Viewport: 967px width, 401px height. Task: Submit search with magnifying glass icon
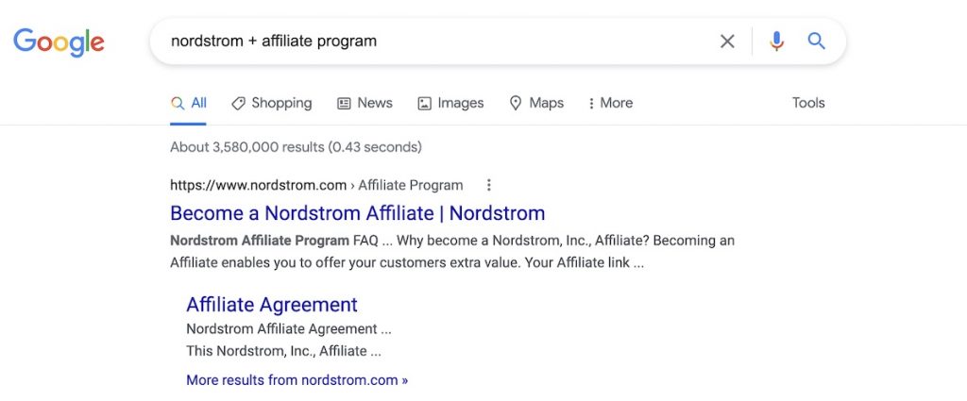817,42
